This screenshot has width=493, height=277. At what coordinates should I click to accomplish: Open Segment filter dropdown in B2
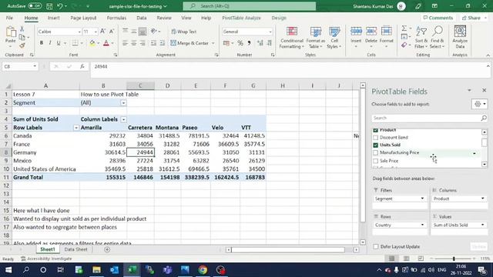[123, 103]
